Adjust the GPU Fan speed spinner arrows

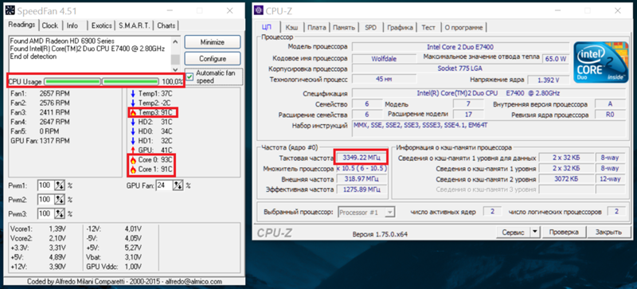point(178,186)
